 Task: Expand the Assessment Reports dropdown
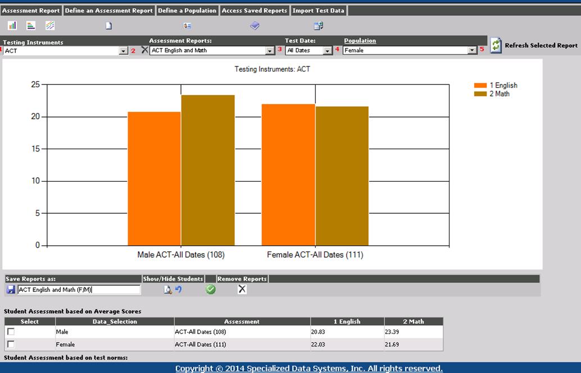pos(269,51)
